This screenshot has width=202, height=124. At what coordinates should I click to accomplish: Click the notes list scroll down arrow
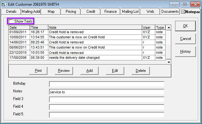(x=169, y=62)
